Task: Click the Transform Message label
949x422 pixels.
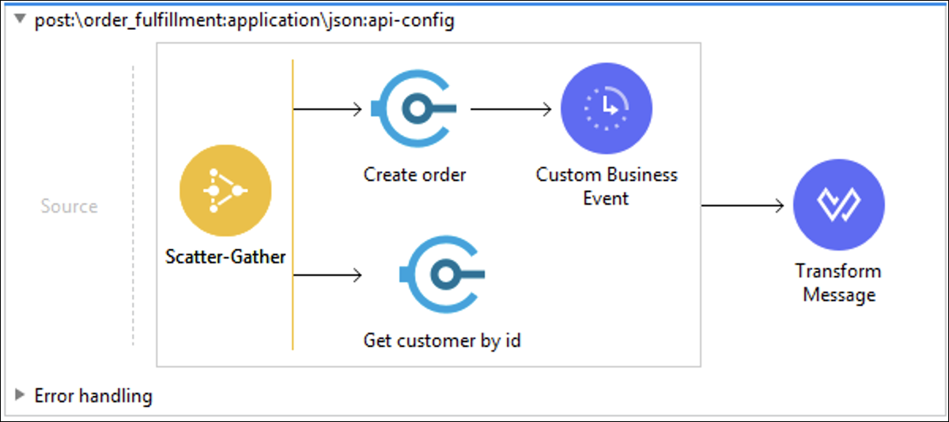Action: click(838, 283)
